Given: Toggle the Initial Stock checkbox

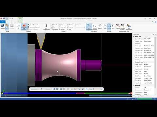Looking at the screenshot, I should tap(60, 27).
